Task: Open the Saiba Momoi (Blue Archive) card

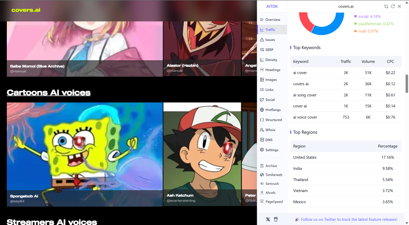Action: coord(85,49)
